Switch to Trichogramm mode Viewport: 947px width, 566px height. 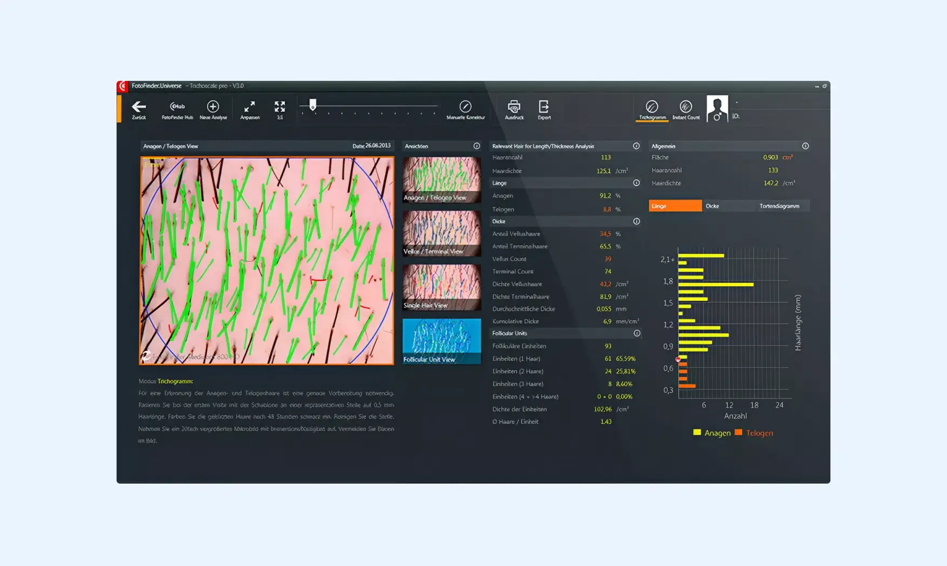coord(652,108)
